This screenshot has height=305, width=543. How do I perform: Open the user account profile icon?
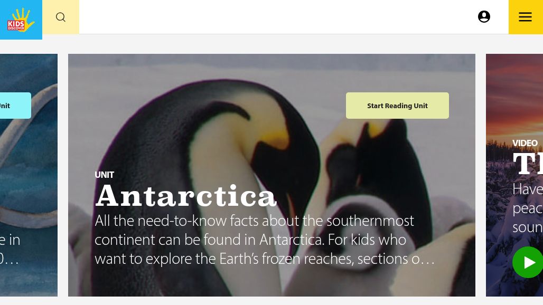(484, 16)
